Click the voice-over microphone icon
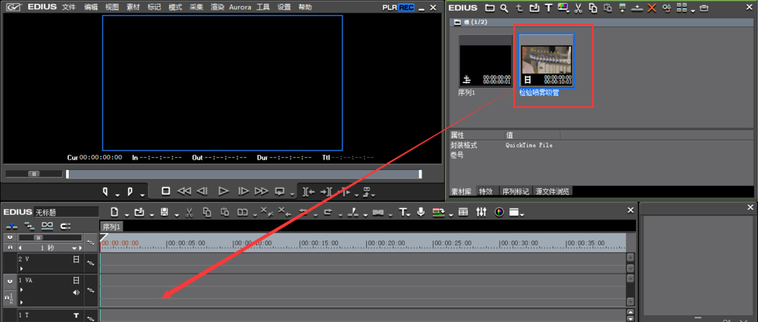This screenshot has height=322, width=758. coord(421,212)
